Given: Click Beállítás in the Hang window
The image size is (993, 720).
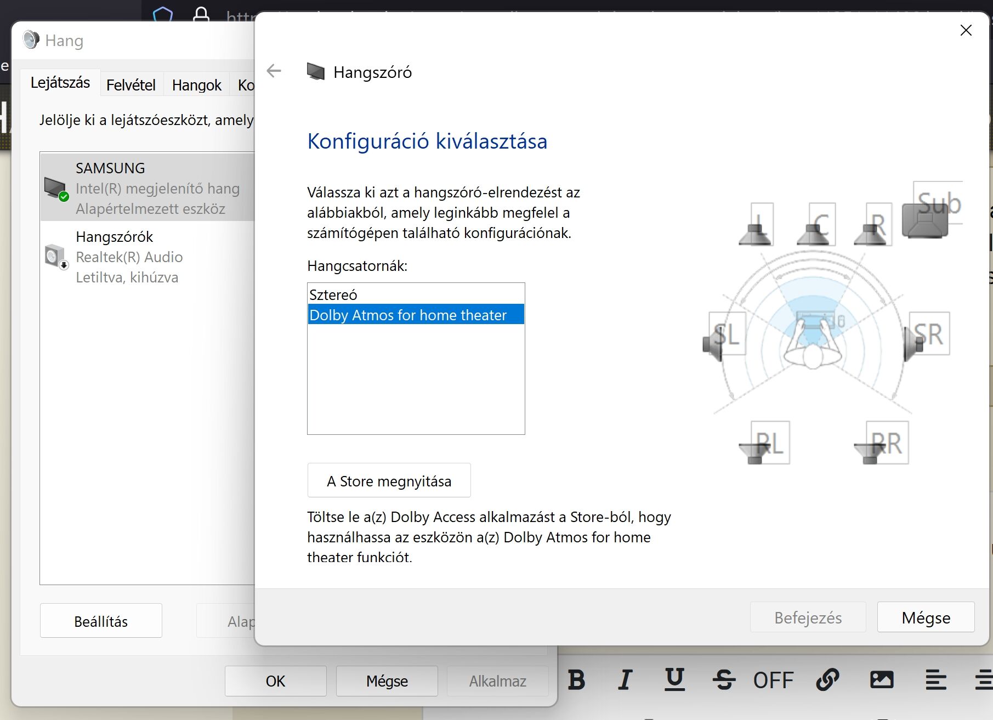Looking at the screenshot, I should (x=101, y=621).
